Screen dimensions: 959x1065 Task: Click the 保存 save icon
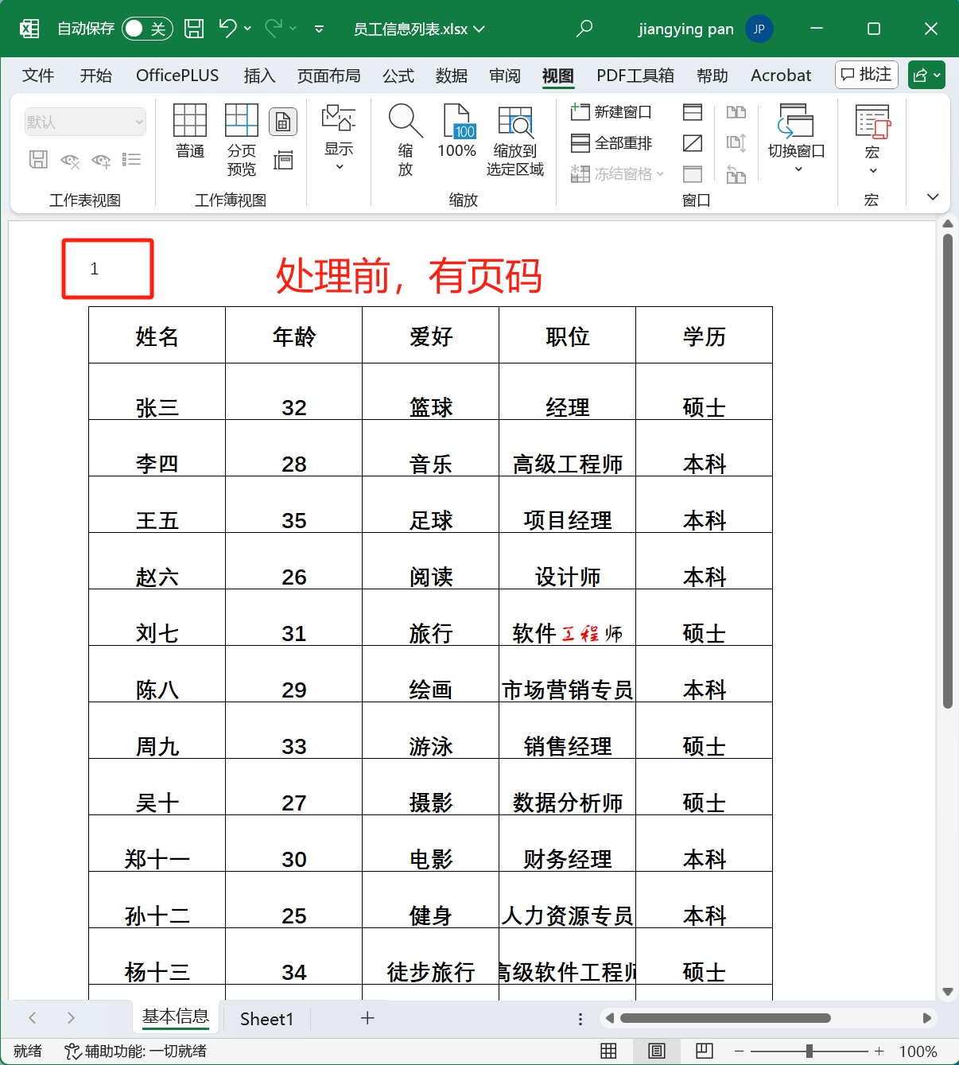[193, 28]
